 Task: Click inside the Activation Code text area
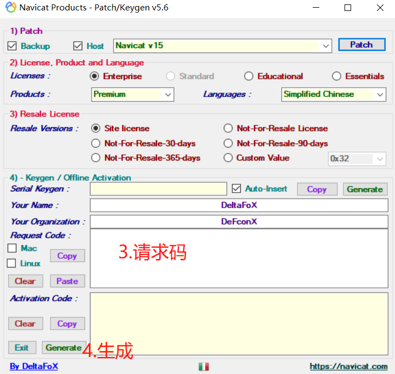(x=239, y=324)
